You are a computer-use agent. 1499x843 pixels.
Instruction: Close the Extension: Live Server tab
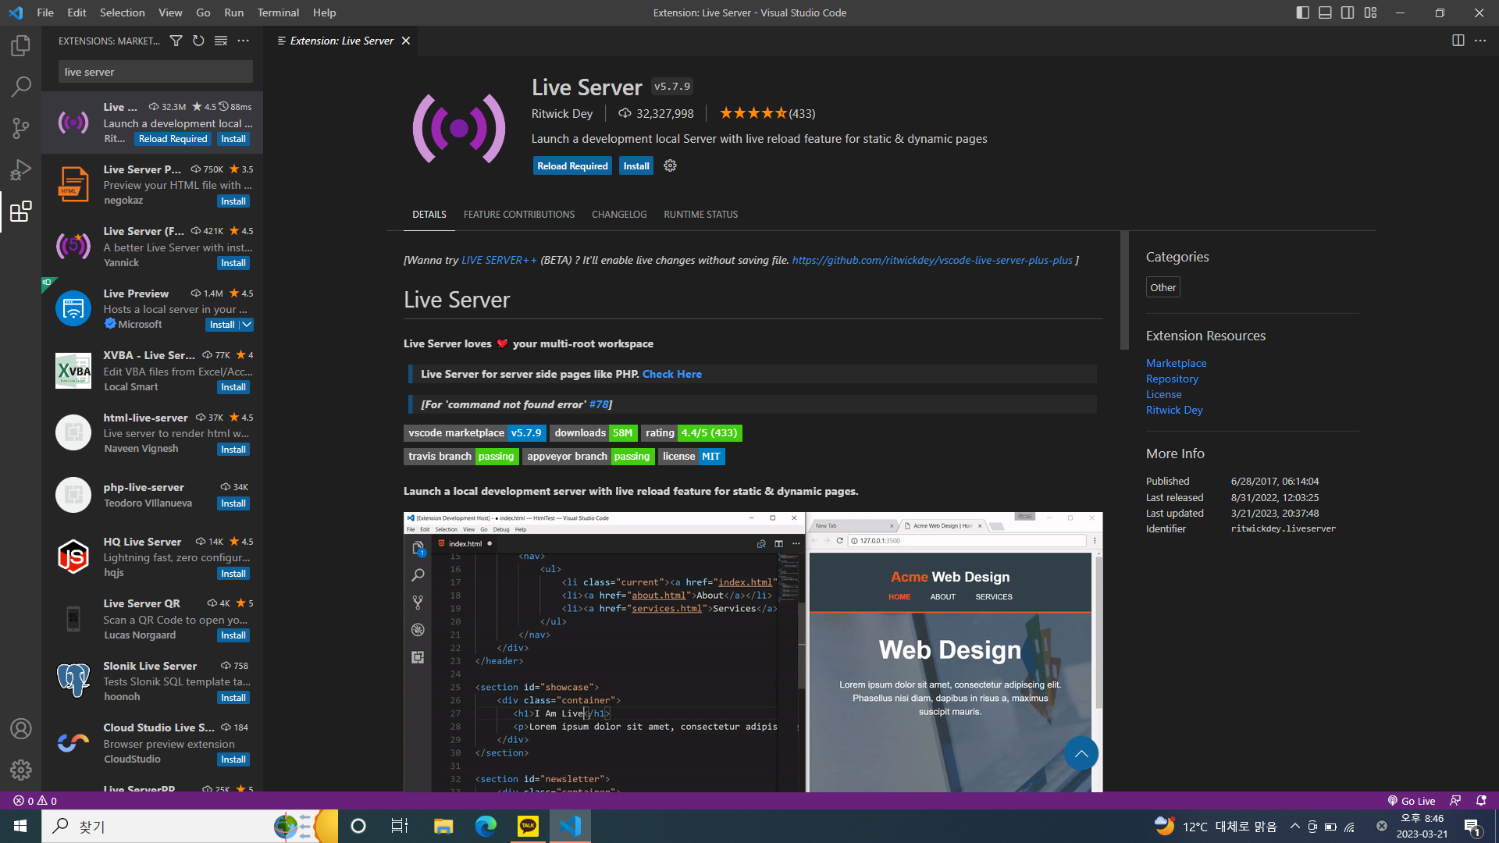(406, 41)
